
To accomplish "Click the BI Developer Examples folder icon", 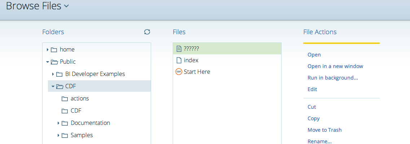I will point(59,75).
